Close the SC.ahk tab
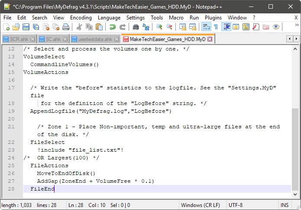The height and width of the screenshot is (210, 301). 65,39
